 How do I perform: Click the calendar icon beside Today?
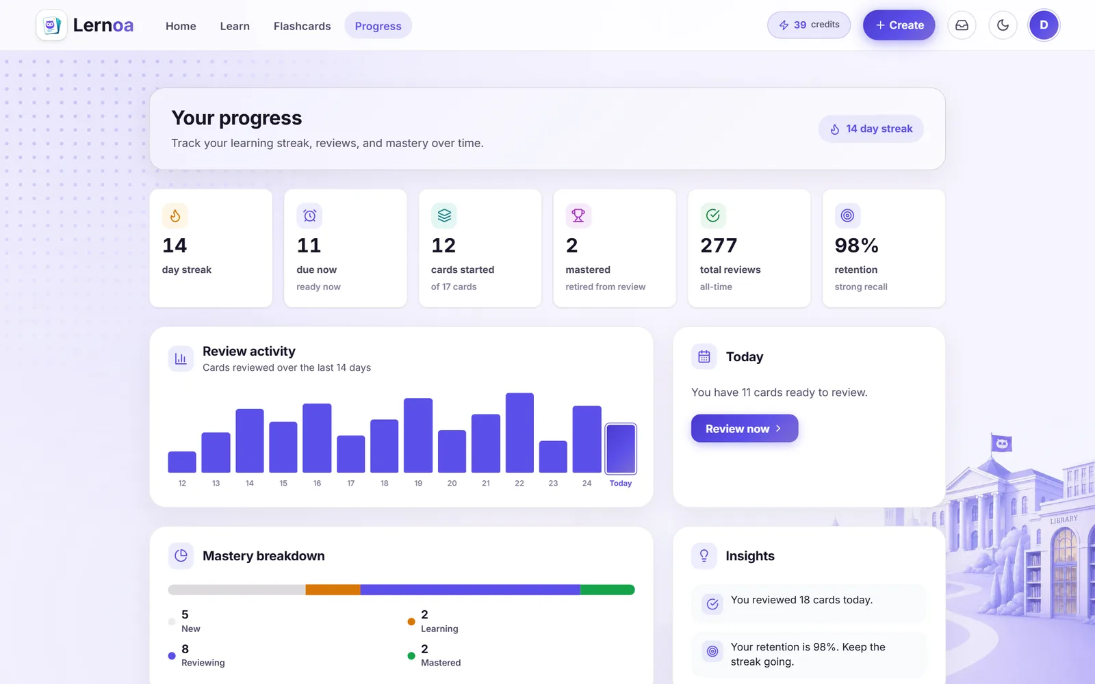pyautogui.click(x=704, y=356)
